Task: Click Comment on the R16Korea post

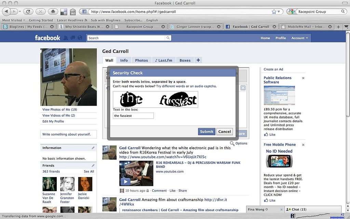Action: pyautogui.click(x=159, y=191)
